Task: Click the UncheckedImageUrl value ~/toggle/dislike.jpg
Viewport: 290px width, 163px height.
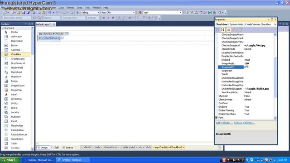Action: click(x=256, y=89)
